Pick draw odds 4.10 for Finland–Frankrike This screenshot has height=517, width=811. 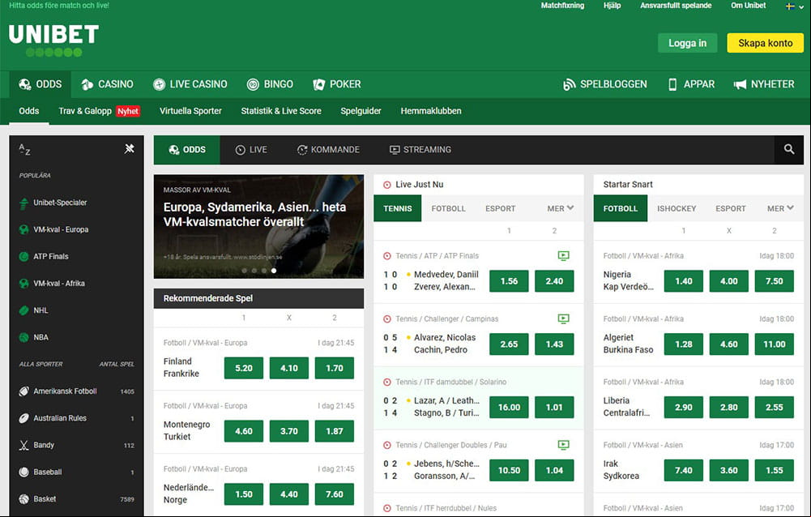pyautogui.click(x=289, y=368)
